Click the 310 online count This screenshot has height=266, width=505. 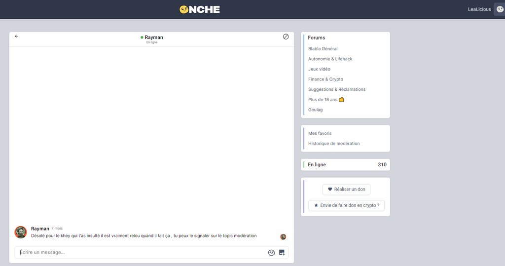(x=382, y=165)
